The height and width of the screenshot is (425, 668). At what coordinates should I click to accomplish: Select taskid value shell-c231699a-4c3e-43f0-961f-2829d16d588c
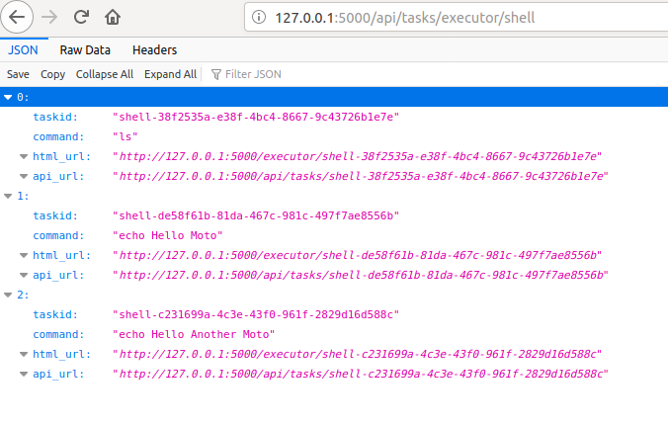[256, 314]
